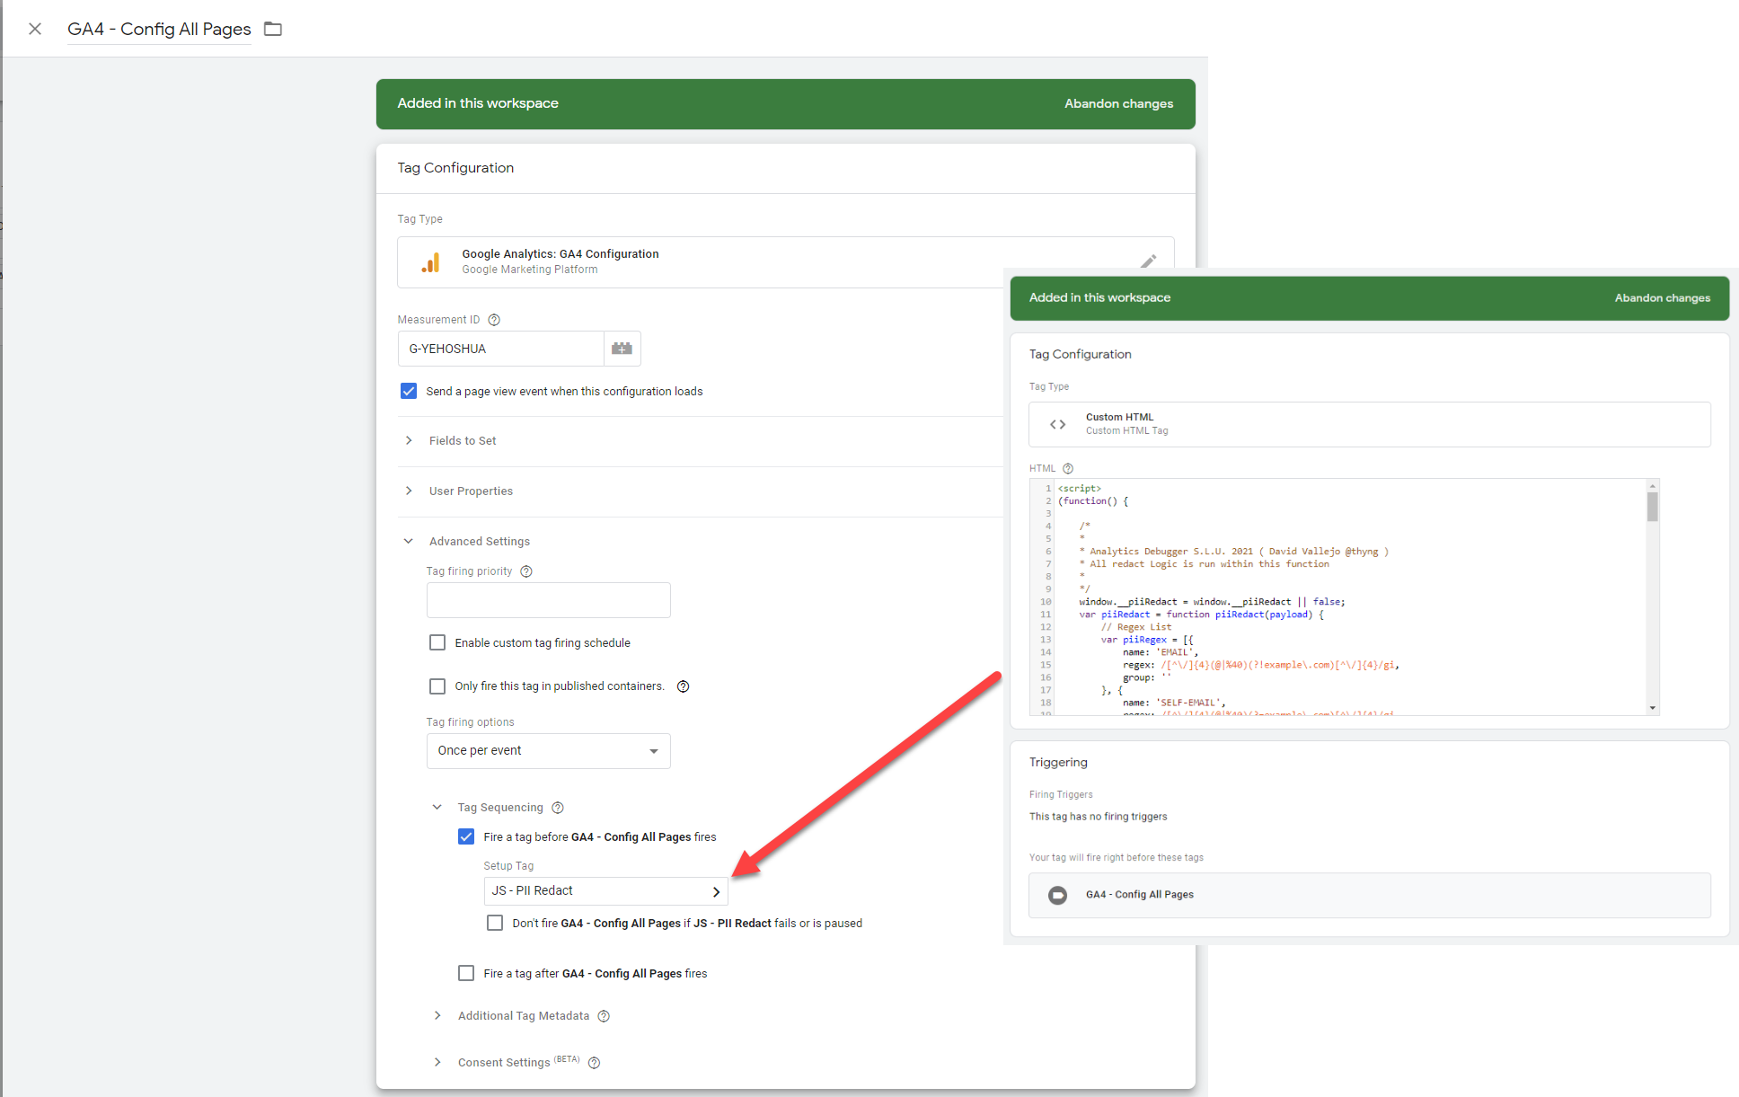This screenshot has width=1739, height=1097.
Task: Click Abandon changes in left green banner
Action: 1118,103
